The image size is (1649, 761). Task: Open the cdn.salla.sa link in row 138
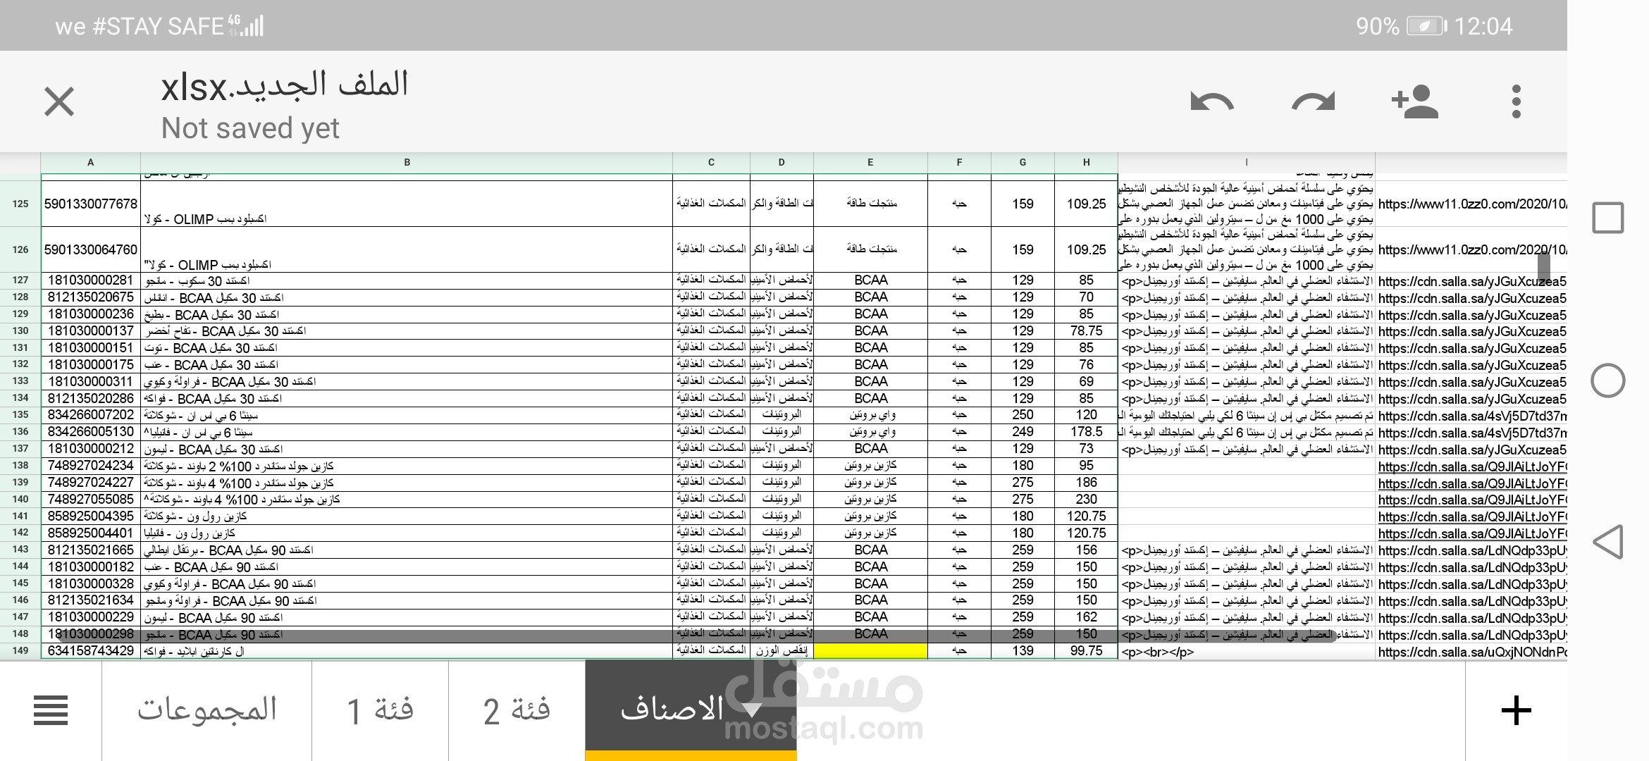click(1471, 466)
